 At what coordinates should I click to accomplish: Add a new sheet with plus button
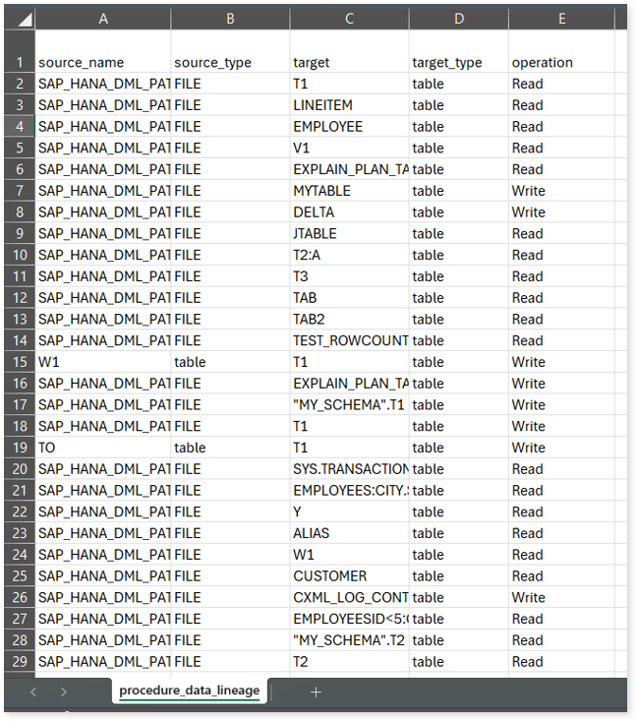click(x=316, y=692)
